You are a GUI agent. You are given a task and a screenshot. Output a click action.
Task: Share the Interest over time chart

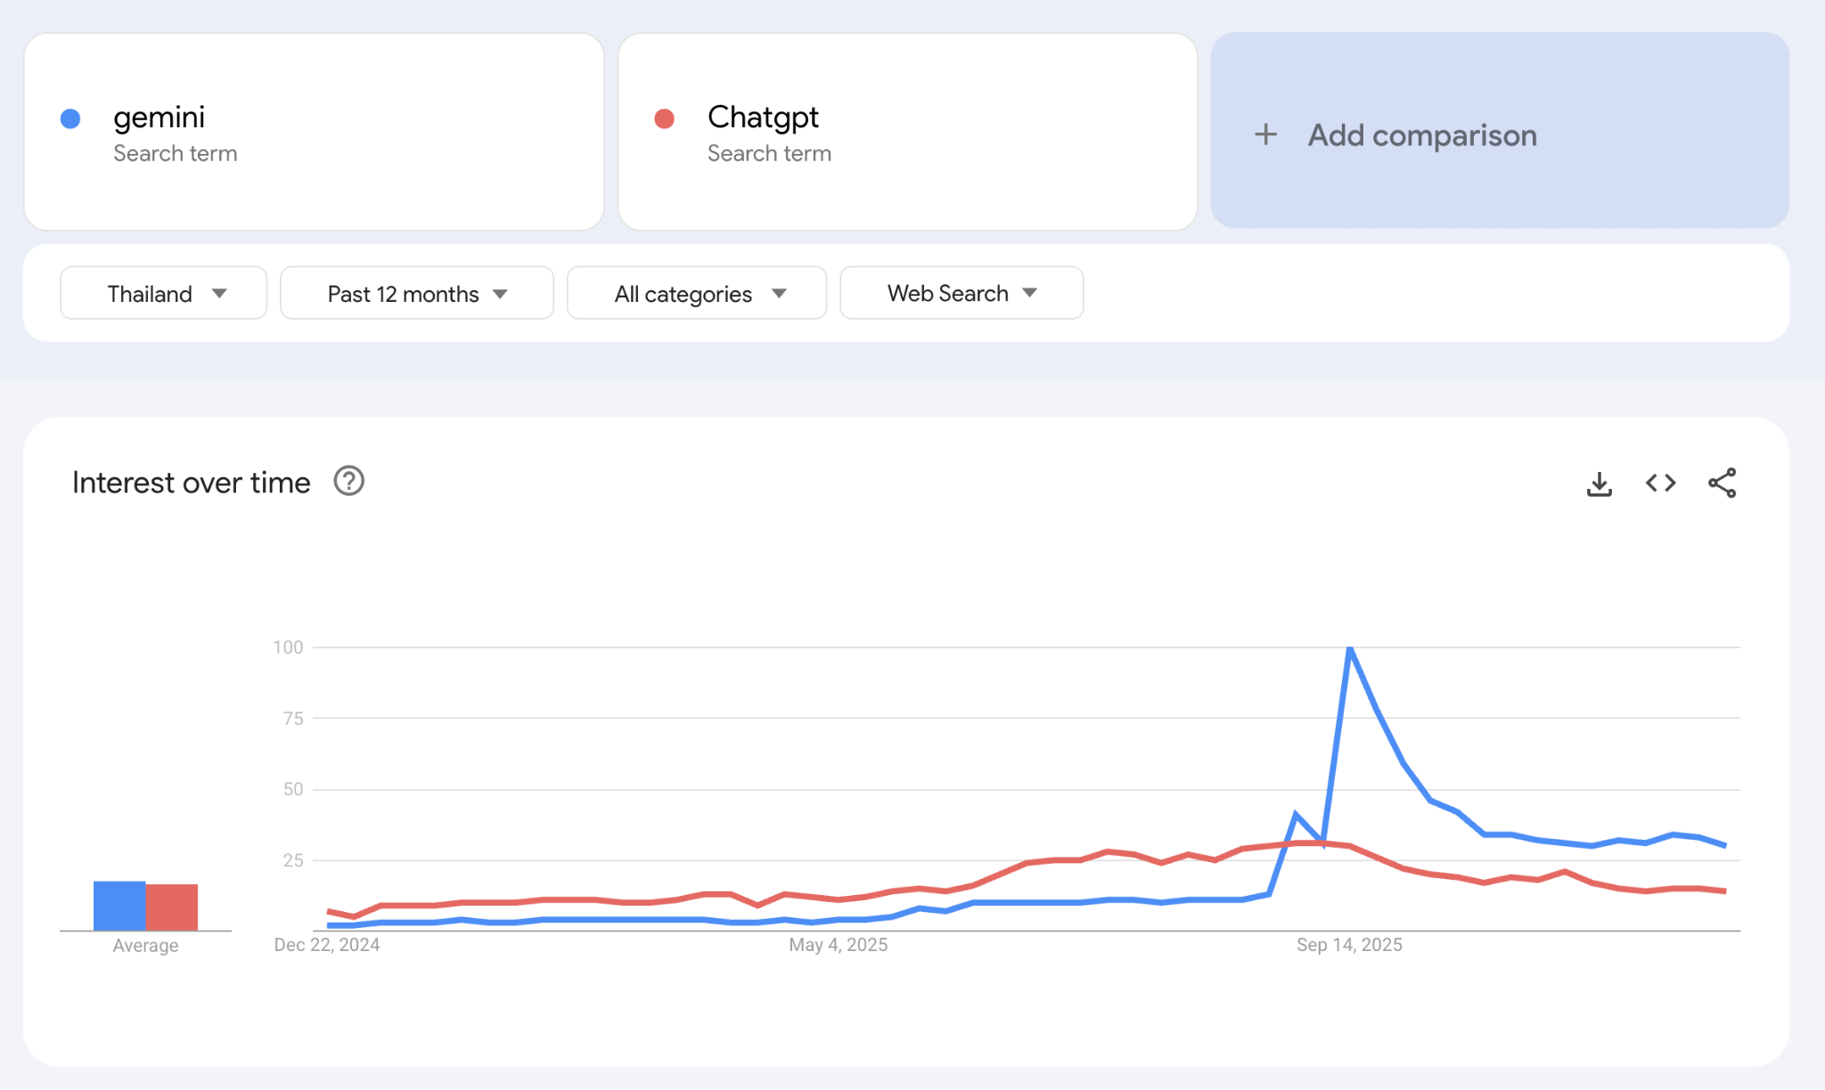[1722, 484]
